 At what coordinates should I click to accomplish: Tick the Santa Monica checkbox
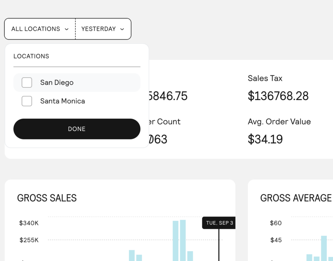coord(27,101)
